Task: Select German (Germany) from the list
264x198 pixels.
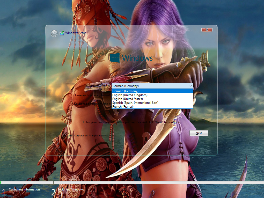Action: point(152,91)
